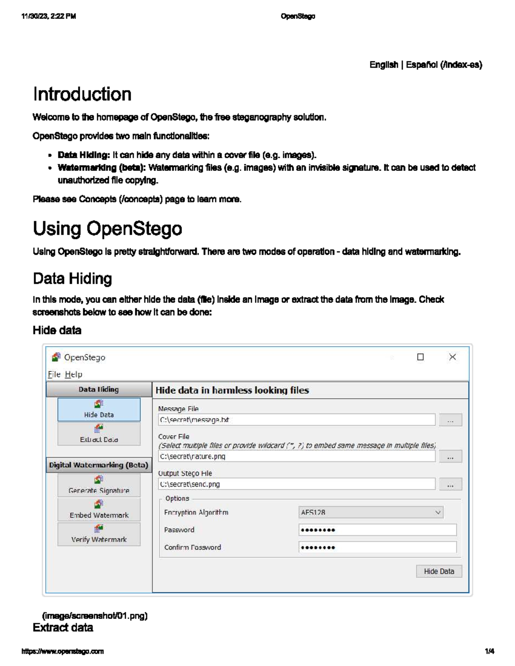Click the Data Hiding page heading
This screenshot has width=515, height=666.
pos(73,279)
